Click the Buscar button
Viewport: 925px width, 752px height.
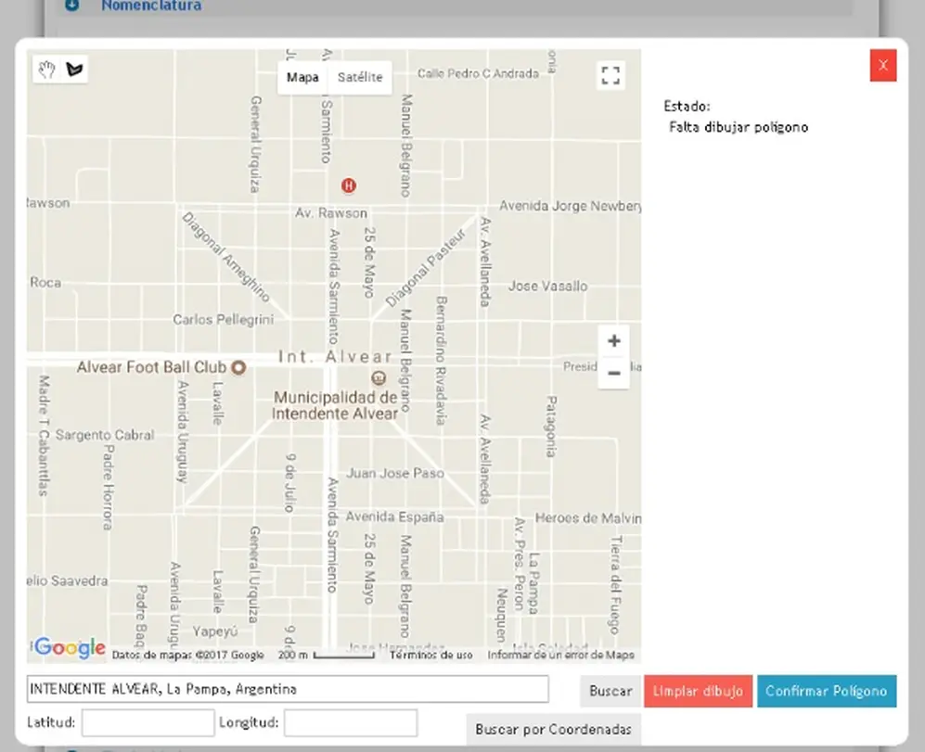610,691
